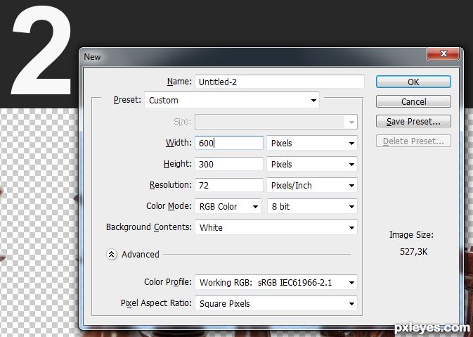This screenshot has height=337, width=473.
Task: Click the Resolution label
Action: [171, 185]
